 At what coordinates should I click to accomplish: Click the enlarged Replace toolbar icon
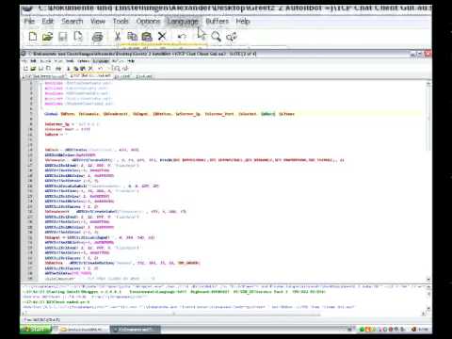[x=232, y=37]
